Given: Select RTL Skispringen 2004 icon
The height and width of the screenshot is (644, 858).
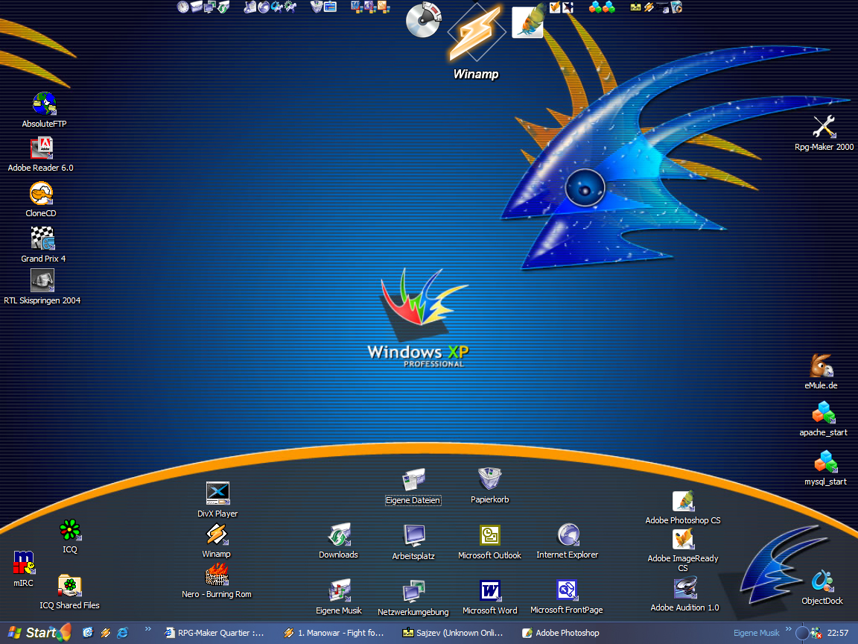Looking at the screenshot, I should pos(42,281).
